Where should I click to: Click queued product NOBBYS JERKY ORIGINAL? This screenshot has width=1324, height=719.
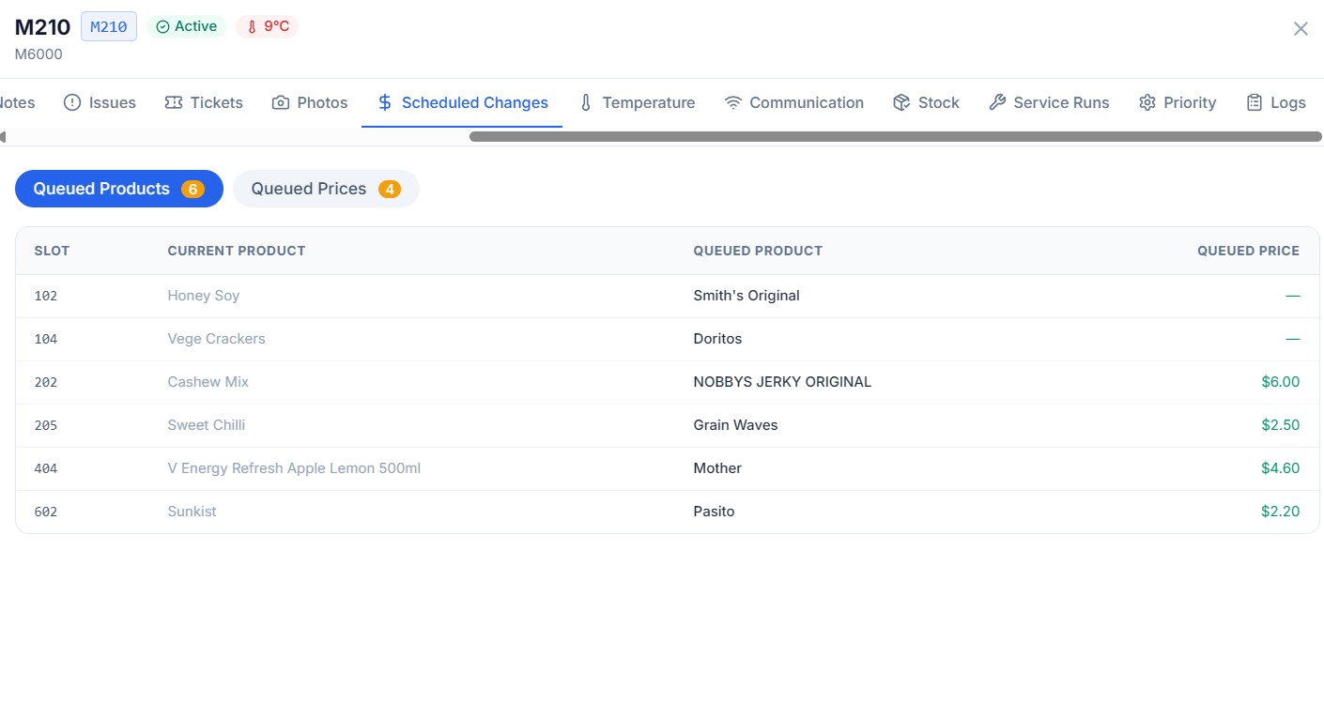point(782,382)
